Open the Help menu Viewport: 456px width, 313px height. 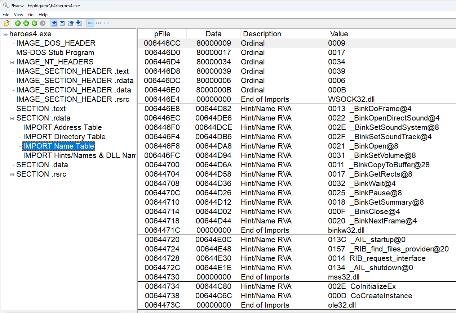pos(43,15)
